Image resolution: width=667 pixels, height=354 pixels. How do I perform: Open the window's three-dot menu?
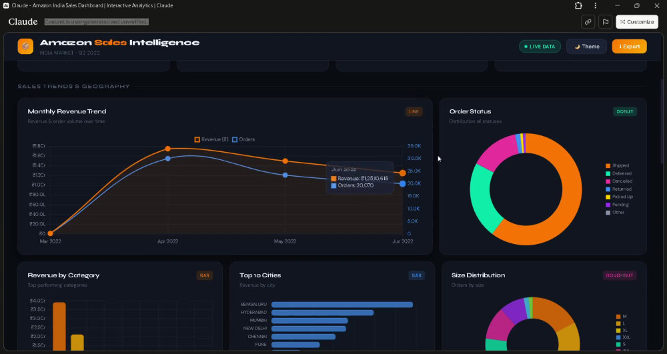click(x=595, y=5)
